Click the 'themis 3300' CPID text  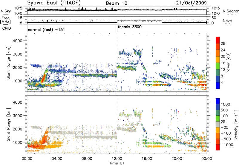130,27
